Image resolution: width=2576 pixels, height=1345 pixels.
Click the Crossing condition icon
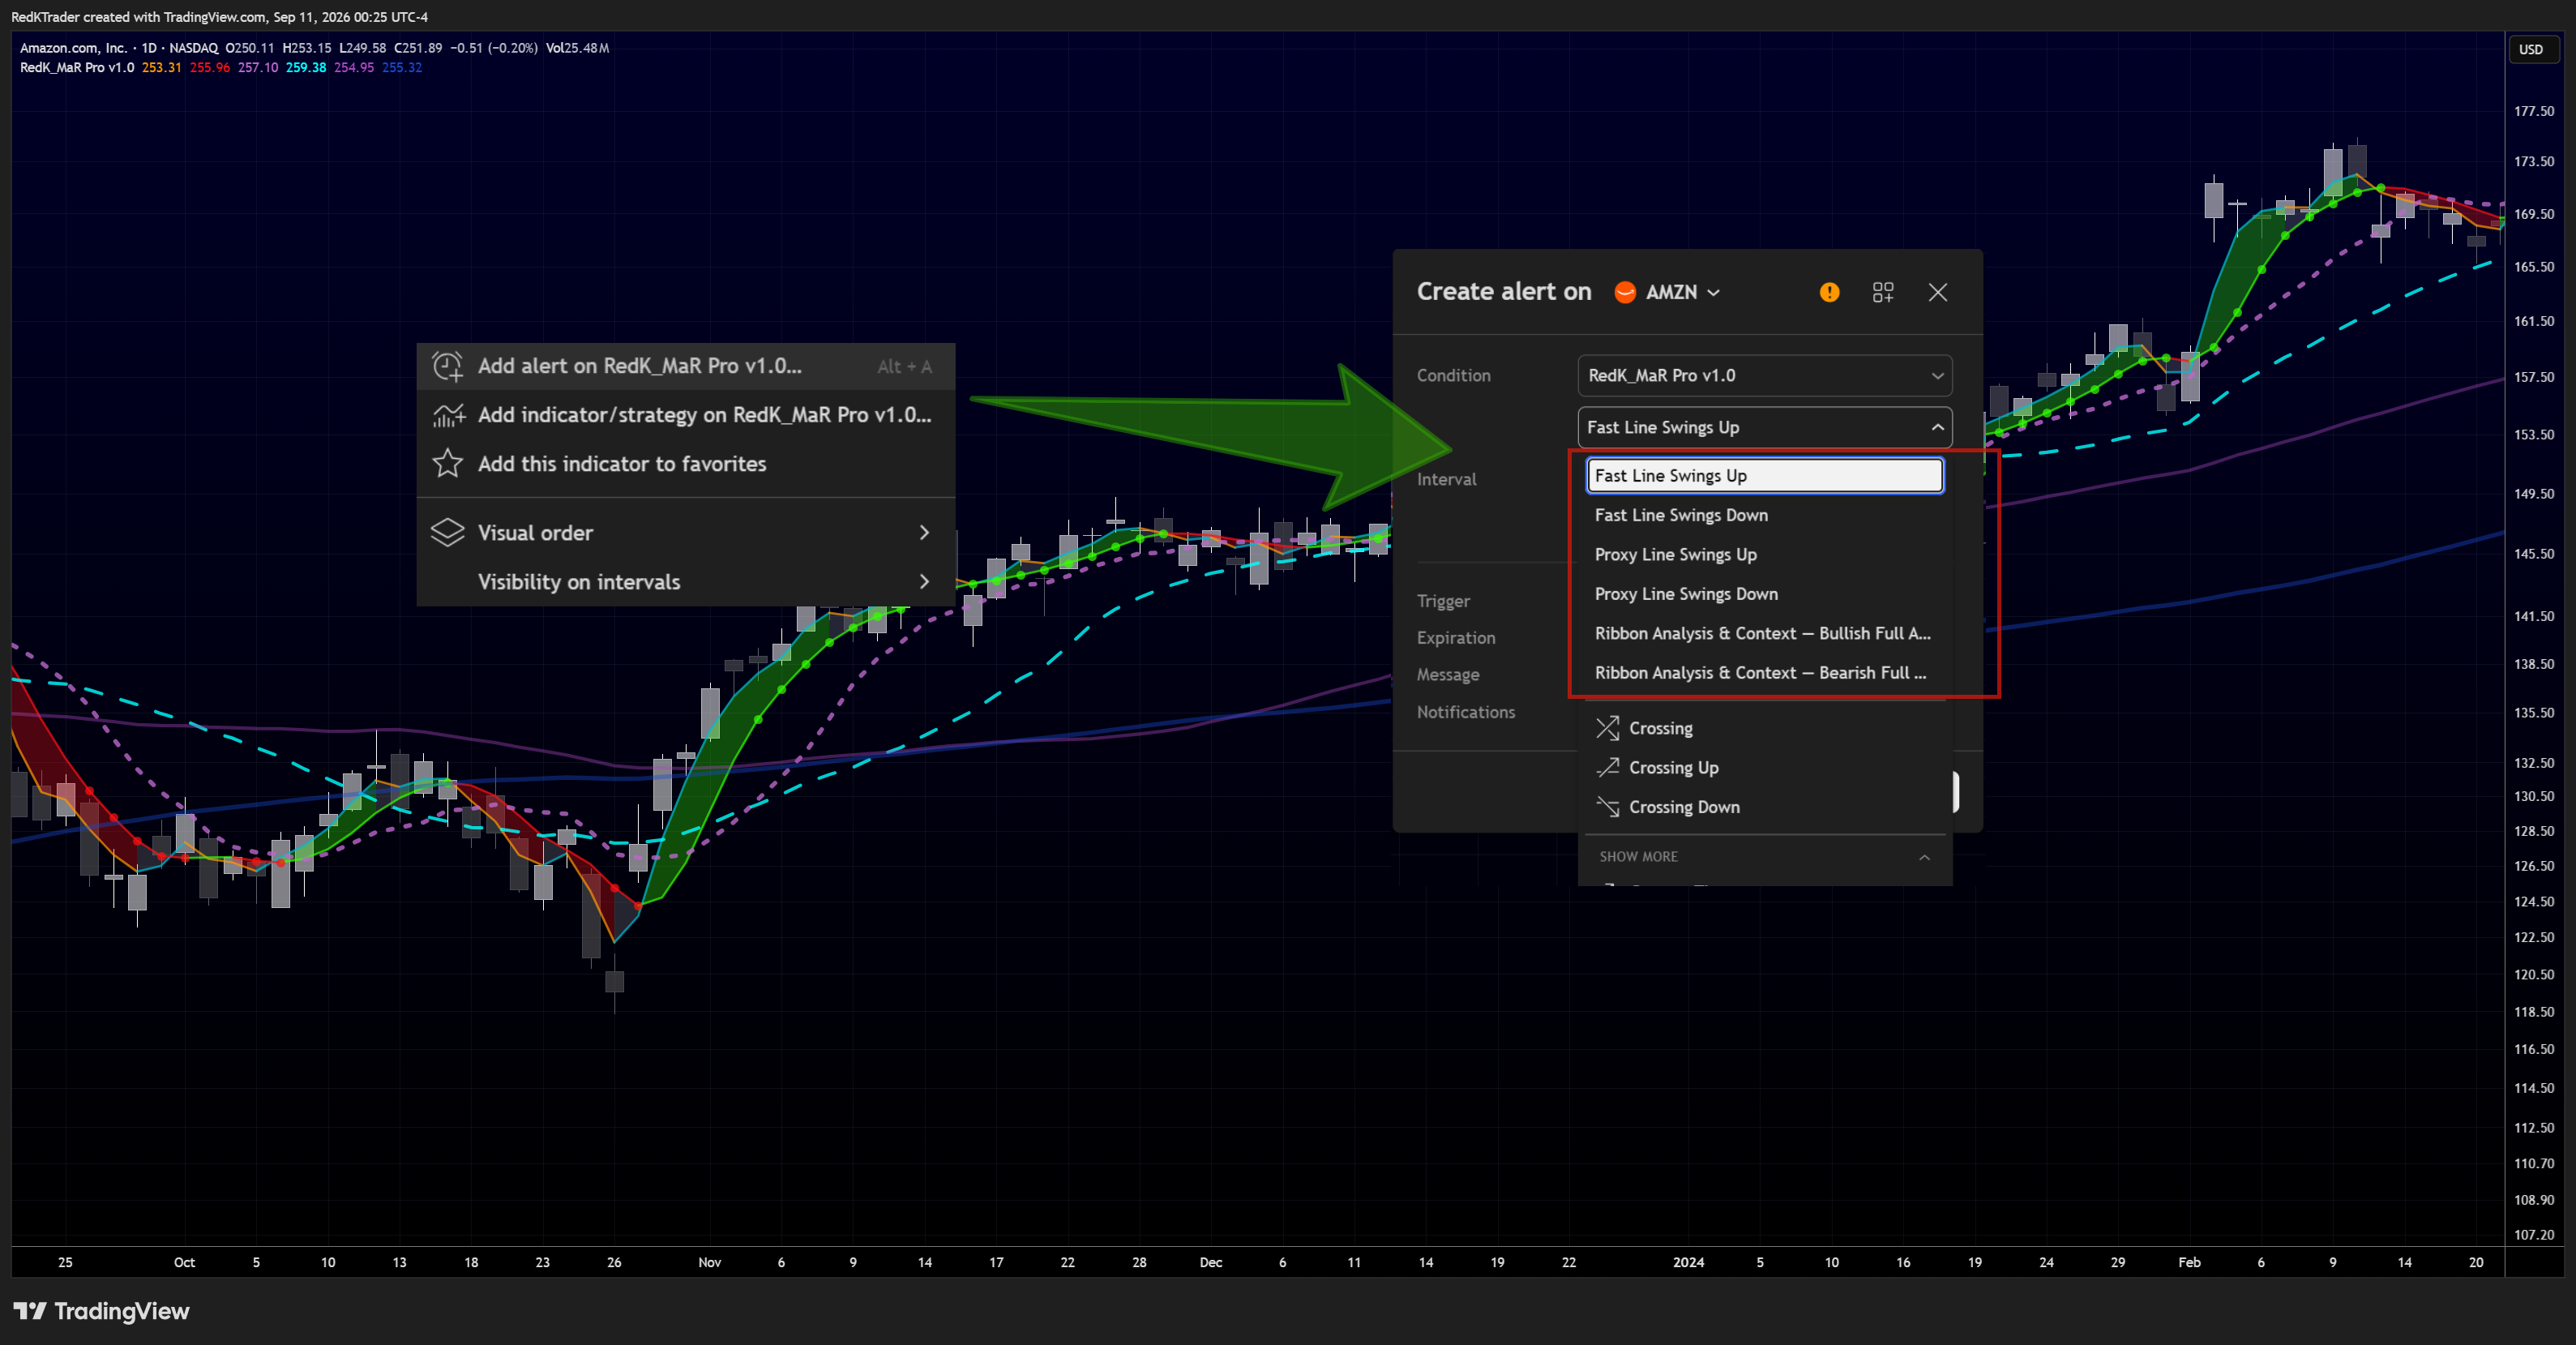[x=1607, y=728]
